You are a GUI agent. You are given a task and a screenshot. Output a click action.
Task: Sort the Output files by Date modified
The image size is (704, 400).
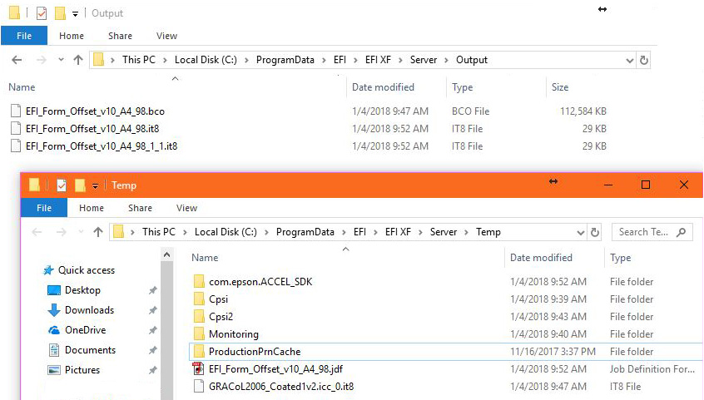coord(383,87)
